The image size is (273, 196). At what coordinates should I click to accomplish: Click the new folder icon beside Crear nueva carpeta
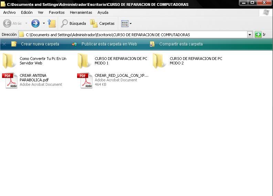tap(14, 44)
